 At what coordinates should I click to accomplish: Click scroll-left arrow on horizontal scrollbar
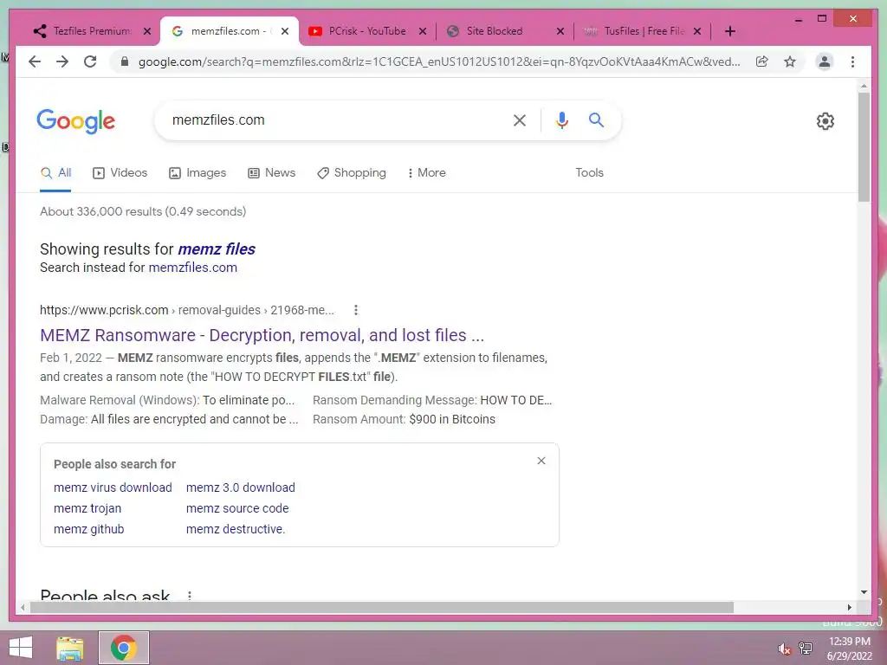pos(23,607)
